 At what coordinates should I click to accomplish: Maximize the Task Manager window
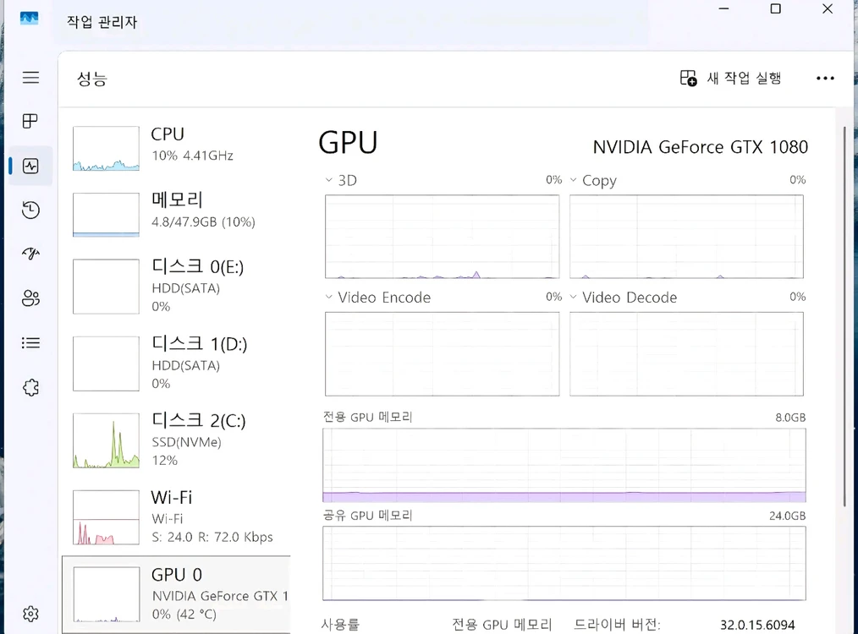(x=775, y=8)
